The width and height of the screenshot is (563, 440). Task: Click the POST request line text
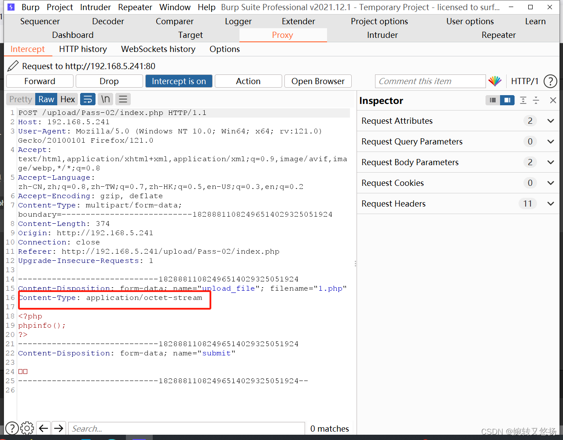click(112, 113)
